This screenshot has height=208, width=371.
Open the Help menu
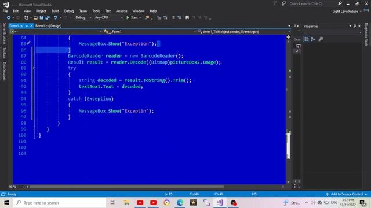153,11
